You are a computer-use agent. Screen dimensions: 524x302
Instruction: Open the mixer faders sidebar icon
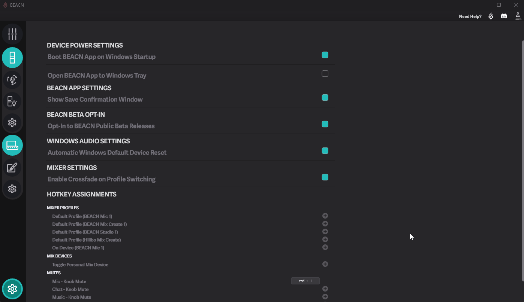(x=12, y=34)
